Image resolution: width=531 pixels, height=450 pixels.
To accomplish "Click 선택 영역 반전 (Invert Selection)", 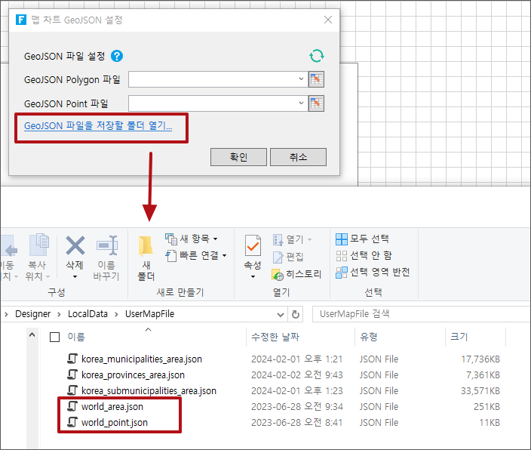I will pyautogui.click(x=373, y=273).
